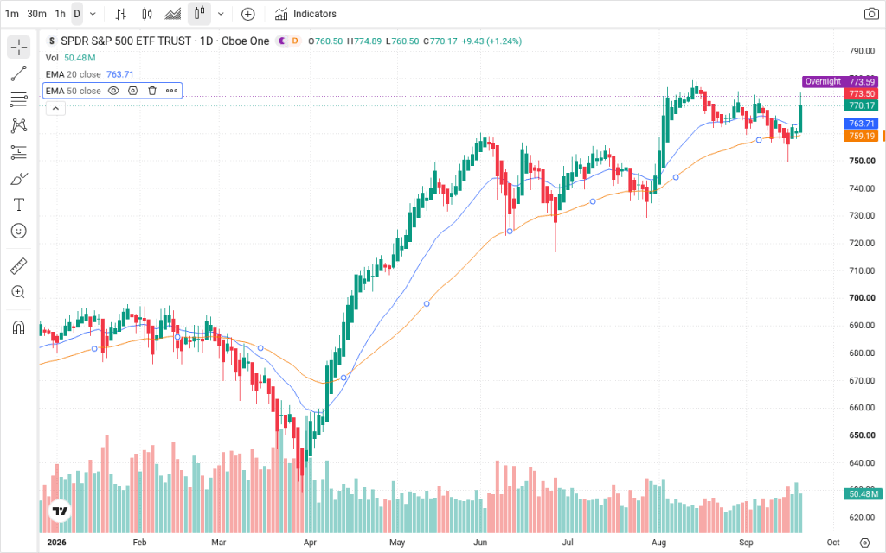Image resolution: width=886 pixels, height=553 pixels.
Task: Click the EMA 50 close legend label
Action: (74, 91)
